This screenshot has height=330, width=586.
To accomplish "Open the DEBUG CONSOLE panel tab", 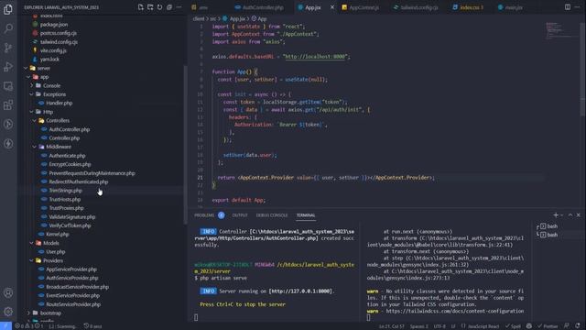I will click(x=272, y=215).
